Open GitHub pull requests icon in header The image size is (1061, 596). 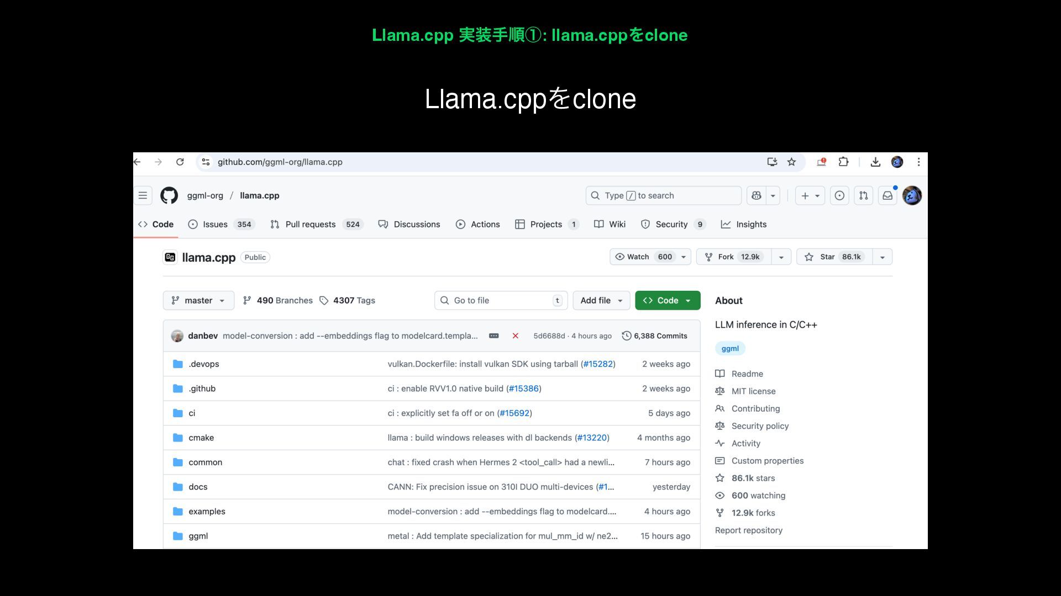click(x=863, y=195)
